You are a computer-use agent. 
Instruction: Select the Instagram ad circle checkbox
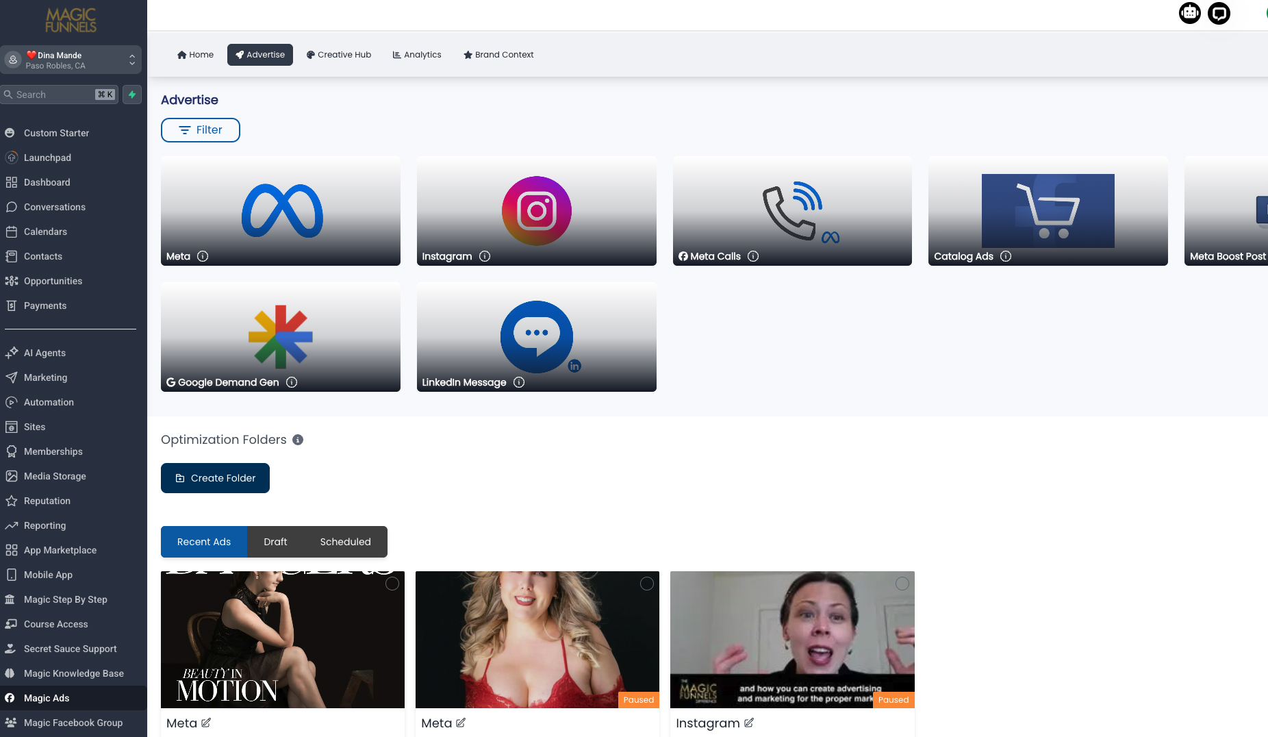902,584
